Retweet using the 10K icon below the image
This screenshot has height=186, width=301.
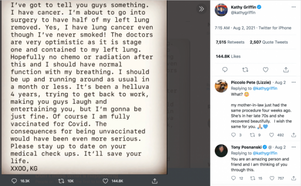pos(61,181)
